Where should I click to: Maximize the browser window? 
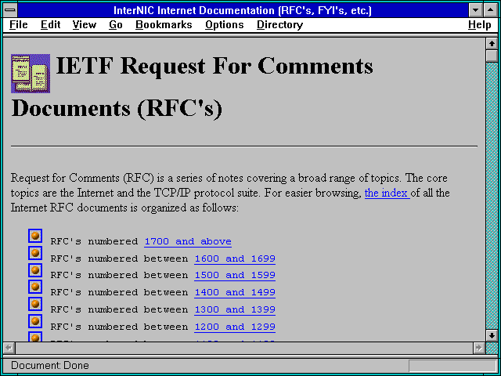pos(491,10)
